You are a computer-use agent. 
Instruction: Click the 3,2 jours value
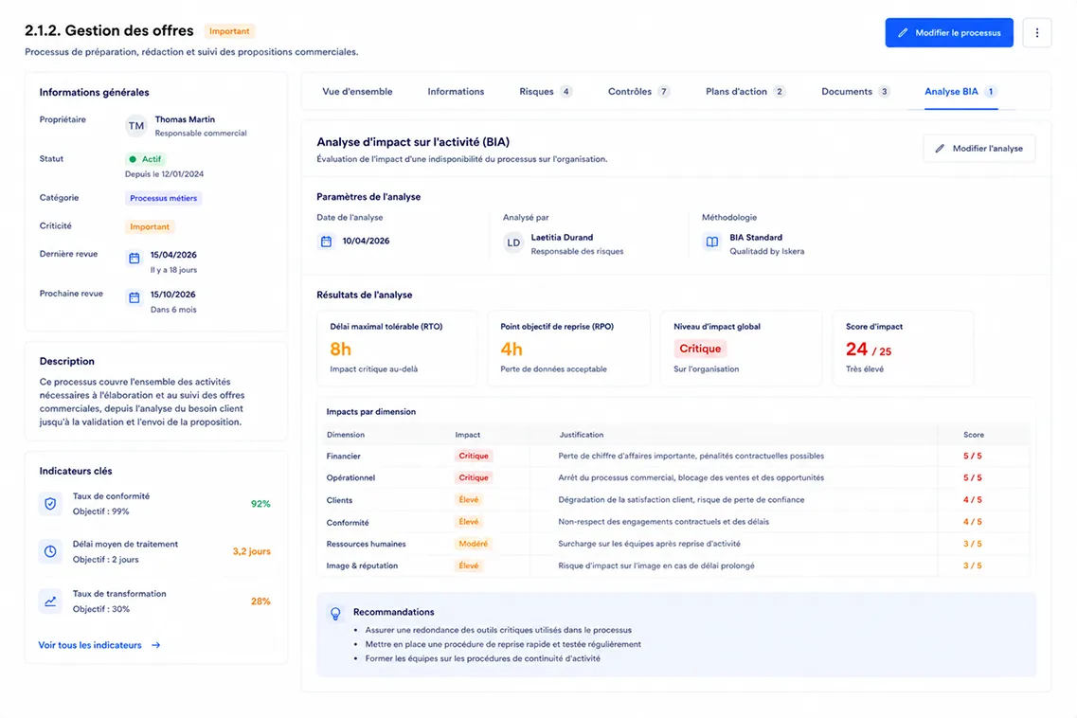[x=251, y=551]
